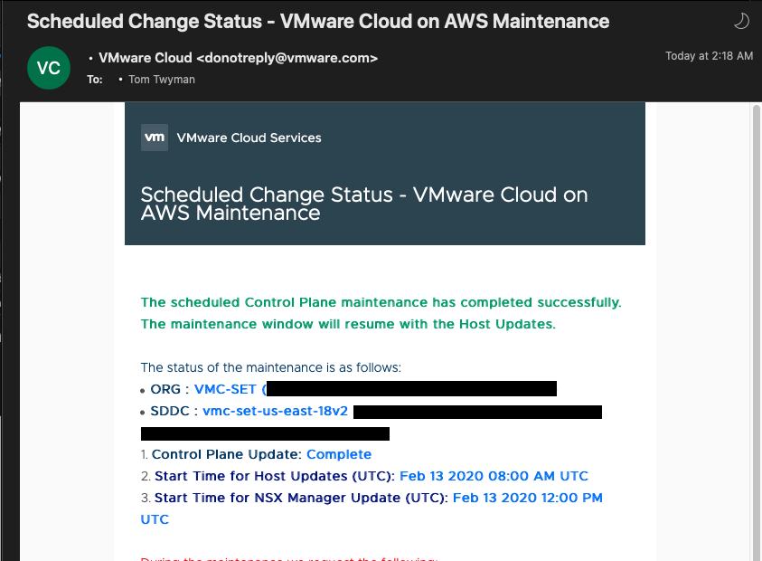Click the Start Time for Host Updates label

[x=275, y=476]
